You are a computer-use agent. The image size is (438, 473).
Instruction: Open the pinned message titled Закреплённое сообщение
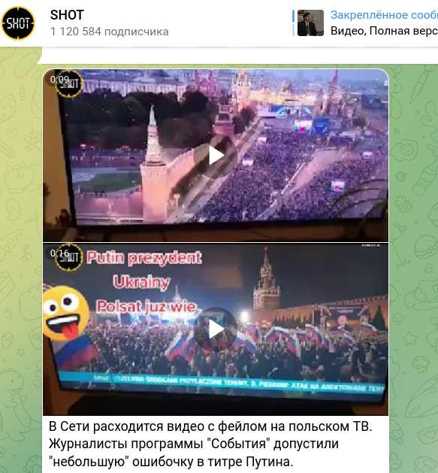pos(384,15)
